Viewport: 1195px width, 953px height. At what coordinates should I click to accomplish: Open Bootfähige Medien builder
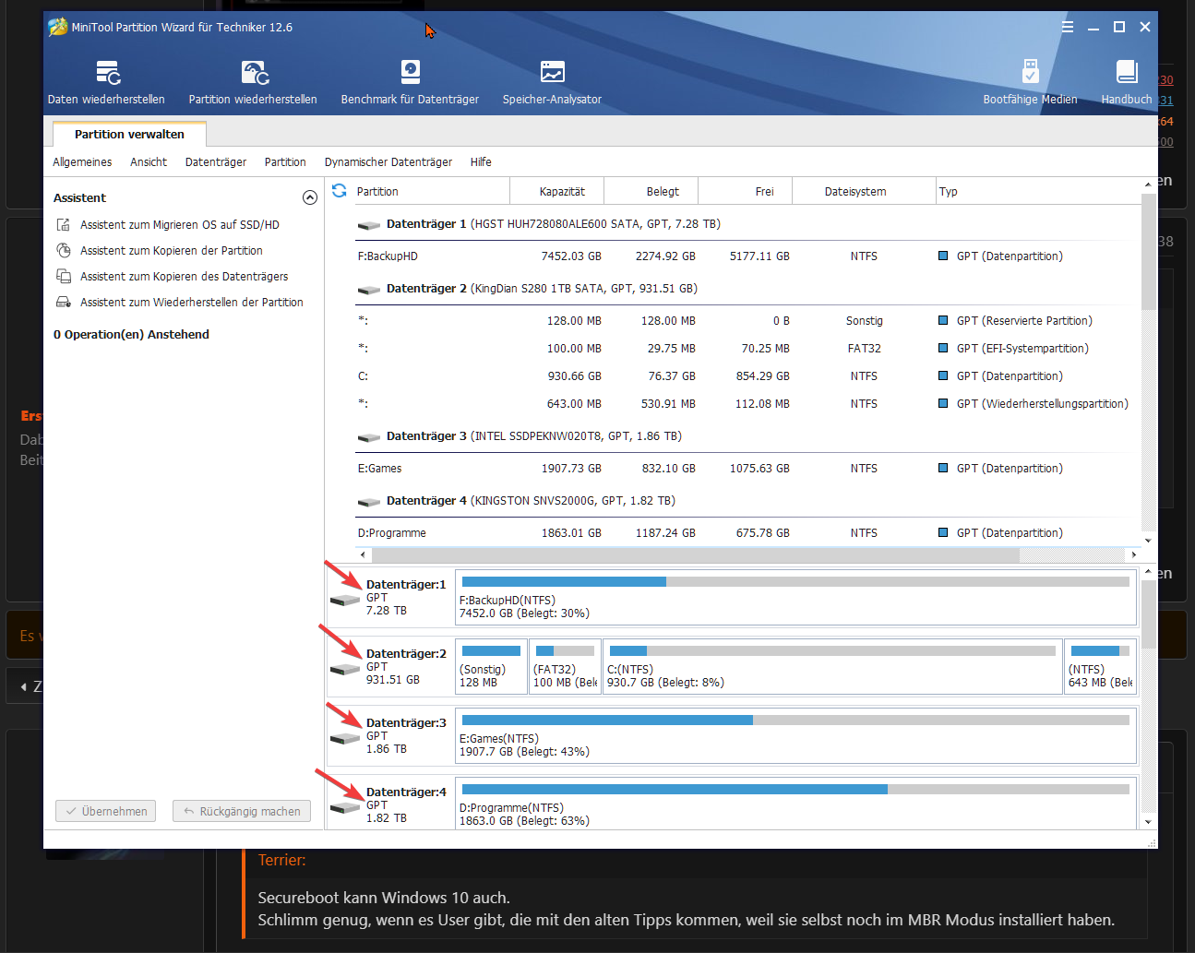click(x=1030, y=81)
